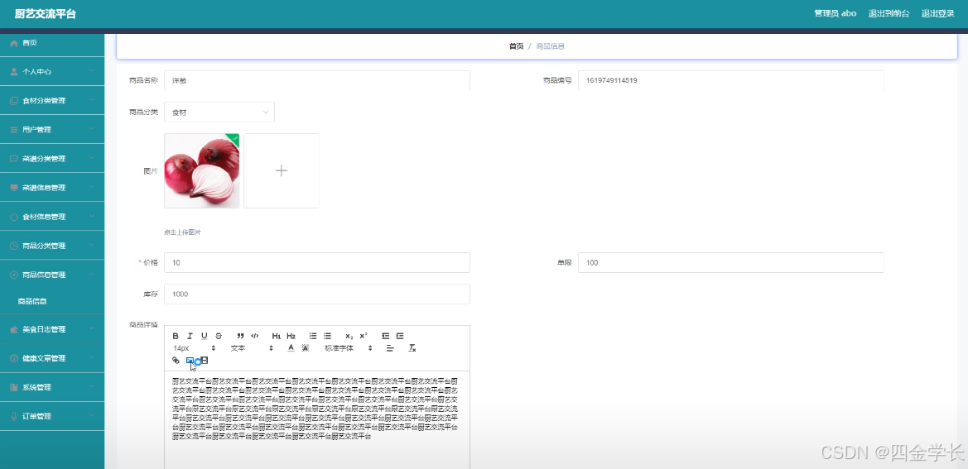This screenshot has width=968, height=469.
Task: Decrease the text indent
Action: point(385,336)
